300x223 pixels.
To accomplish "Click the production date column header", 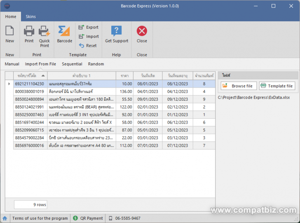I will [148, 76].
